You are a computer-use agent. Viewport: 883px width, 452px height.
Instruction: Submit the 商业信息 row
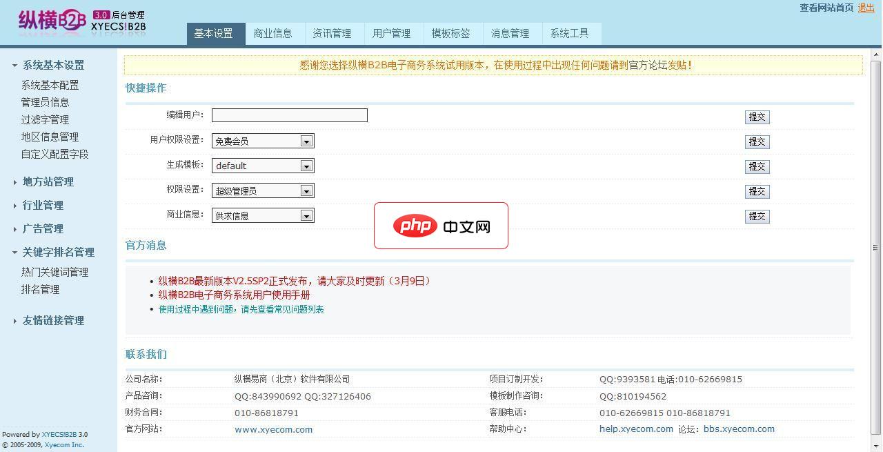[x=757, y=217]
